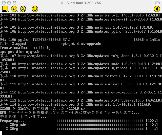Click the Preparing hash progress bar

(100, 121)
